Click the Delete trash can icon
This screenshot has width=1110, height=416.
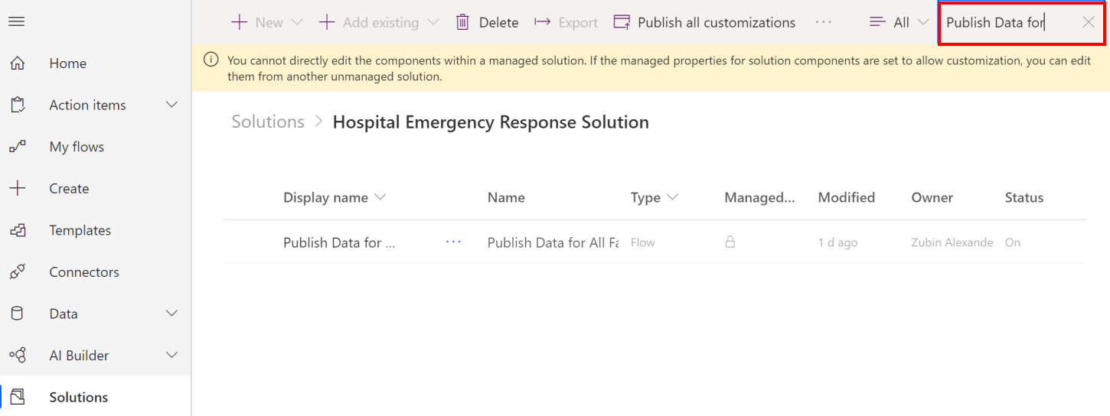[x=462, y=22]
